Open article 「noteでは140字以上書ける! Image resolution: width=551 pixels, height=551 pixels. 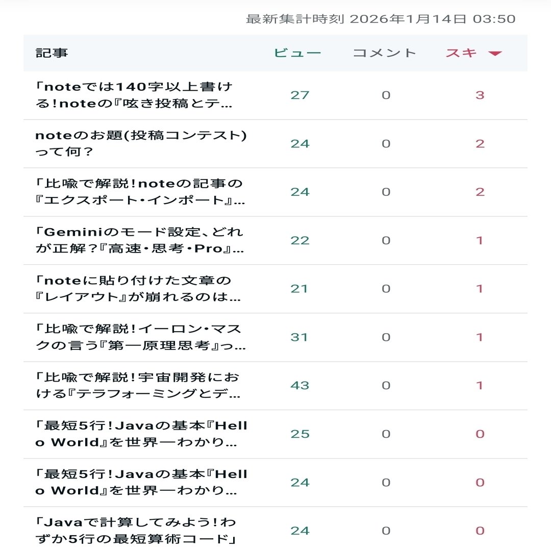pyautogui.click(x=134, y=95)
